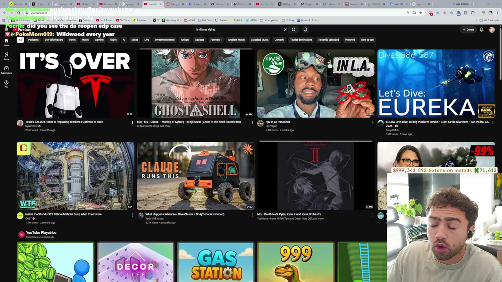Open the Personal | Trello bookmark
Screen dimensions: 502x282
[x=307, y=20]
